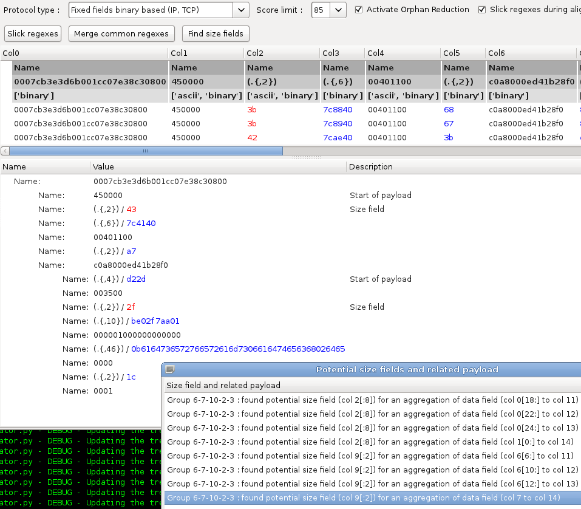Screen dimensions: 581x509
Task: Uncheck Activate Orphan Reduction
Action: (x=360, y=10)
